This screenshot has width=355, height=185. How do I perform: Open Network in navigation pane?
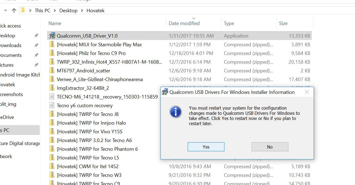pos(6,156)
